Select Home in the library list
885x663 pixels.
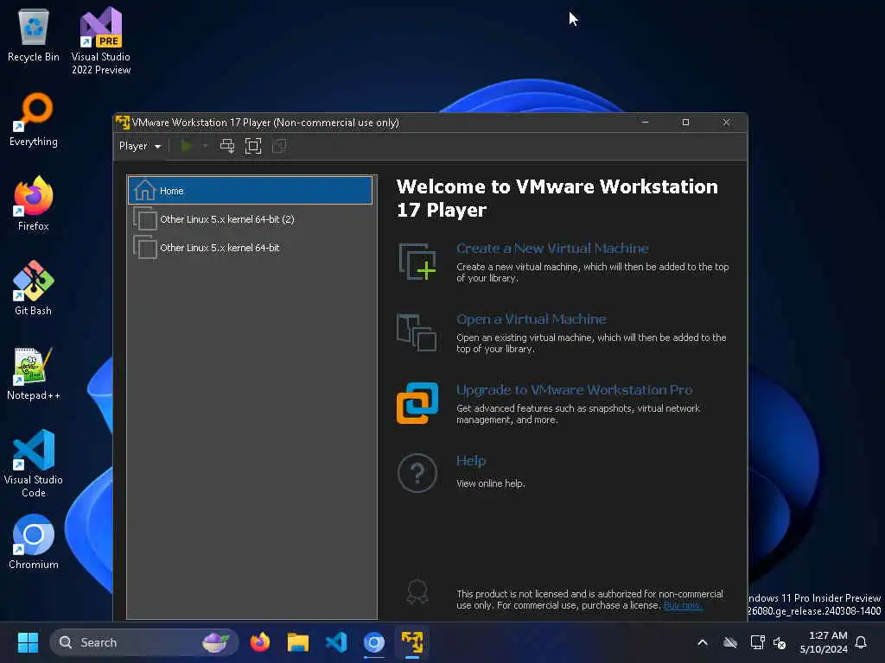coord(250,191)
